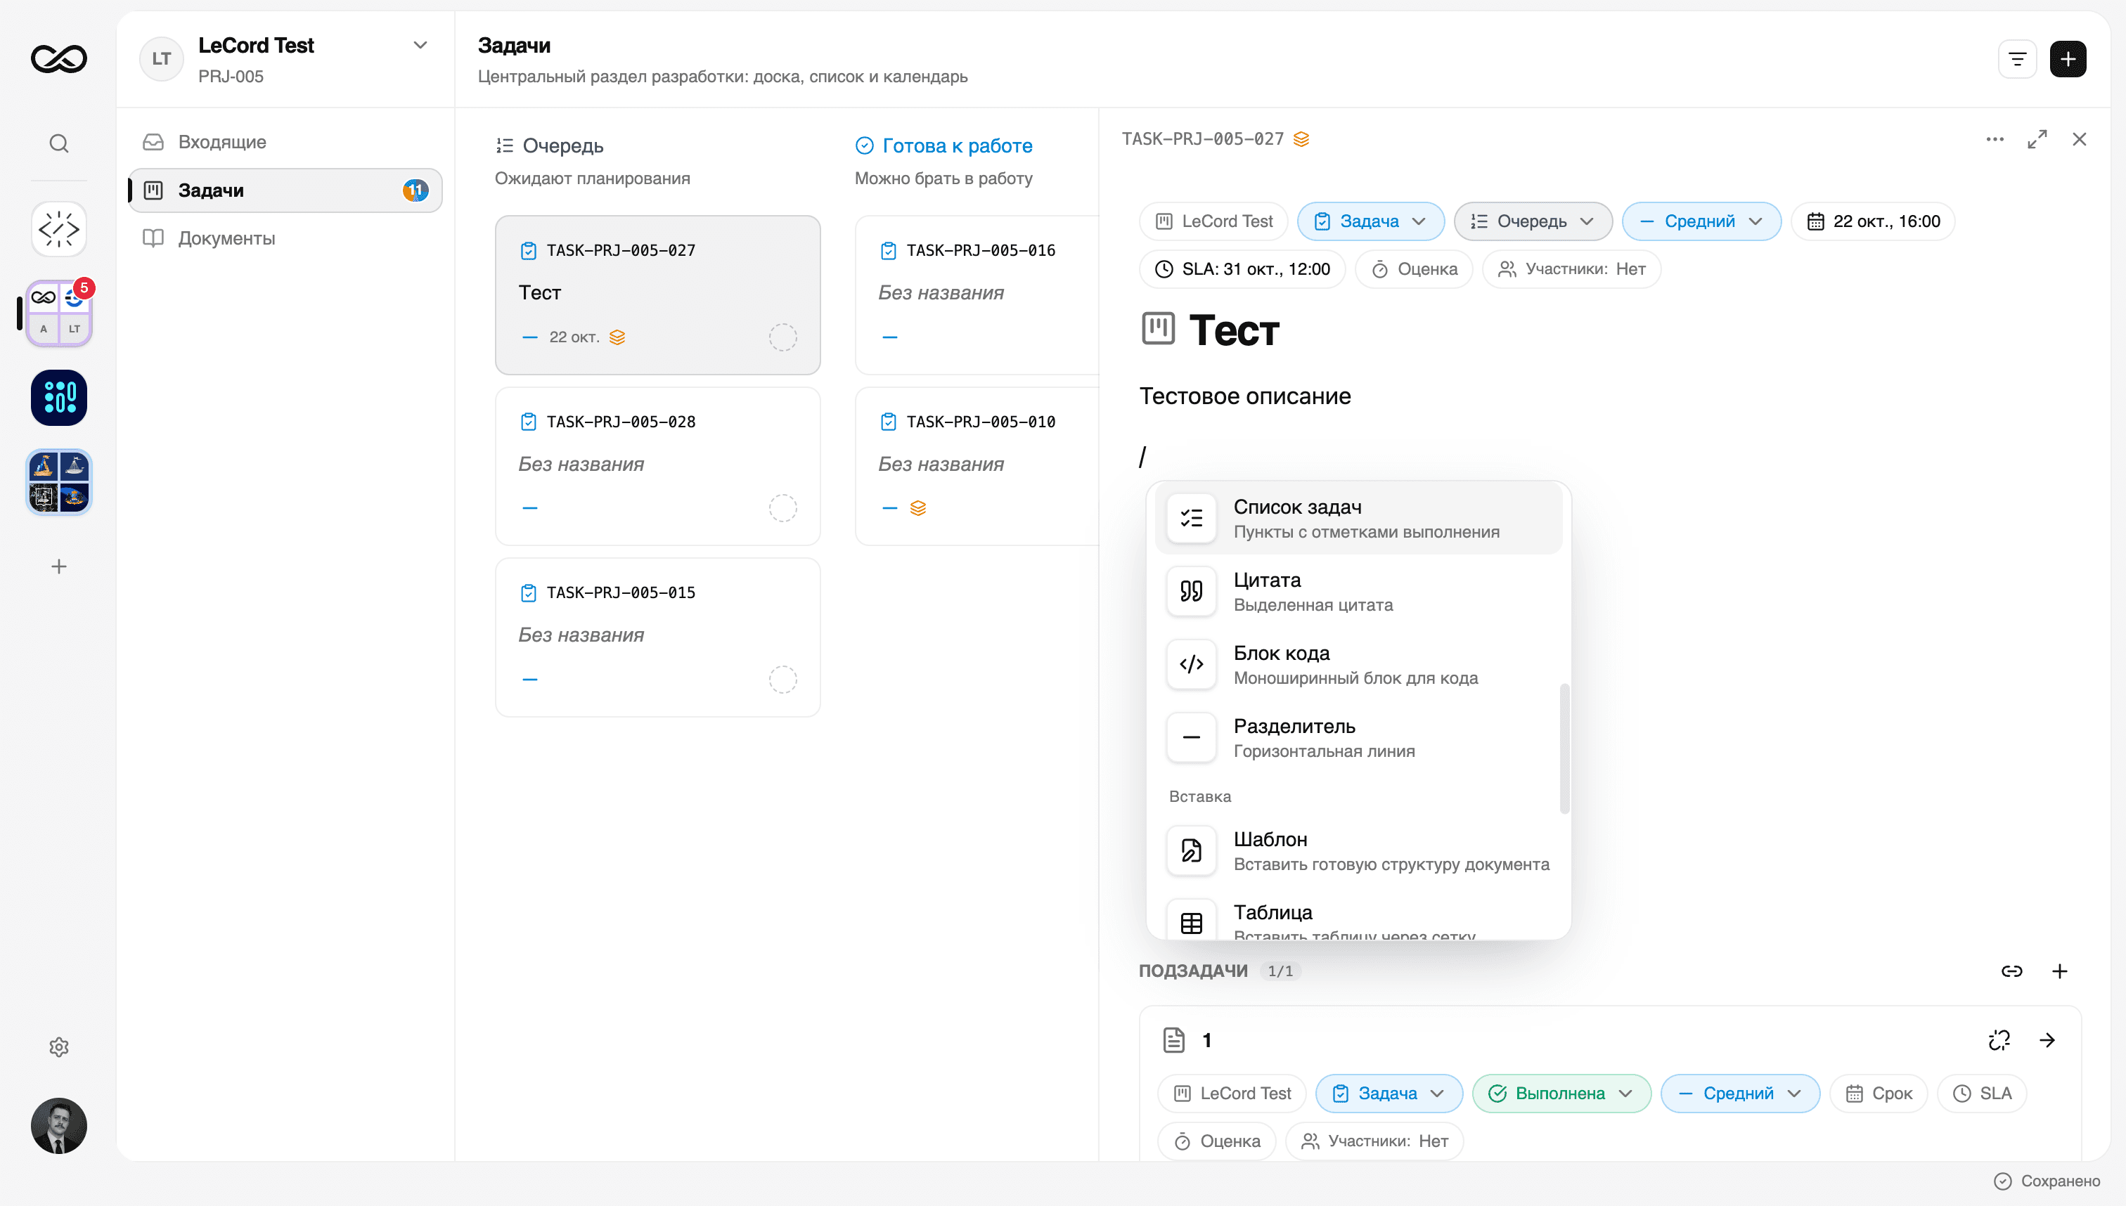This screenshot has width=2126, height=1206.
Task: Toggle assignee circle on TASK-PRJ-005-028 card
Action: click(x=783, y=507)
